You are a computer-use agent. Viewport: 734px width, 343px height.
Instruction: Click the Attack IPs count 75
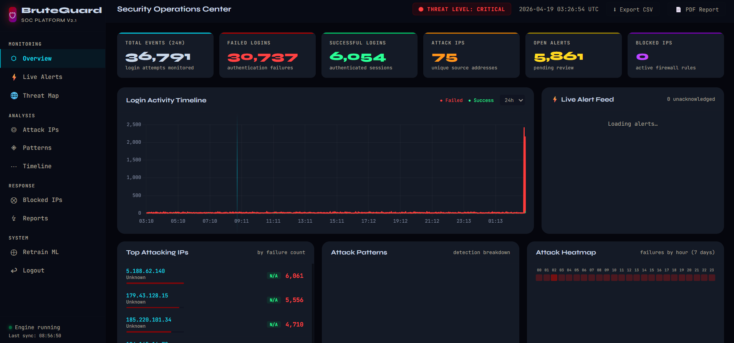point(445,57)
